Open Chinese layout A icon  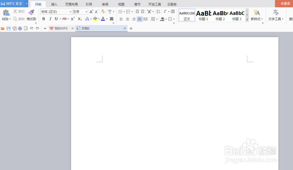pos(149,12)
